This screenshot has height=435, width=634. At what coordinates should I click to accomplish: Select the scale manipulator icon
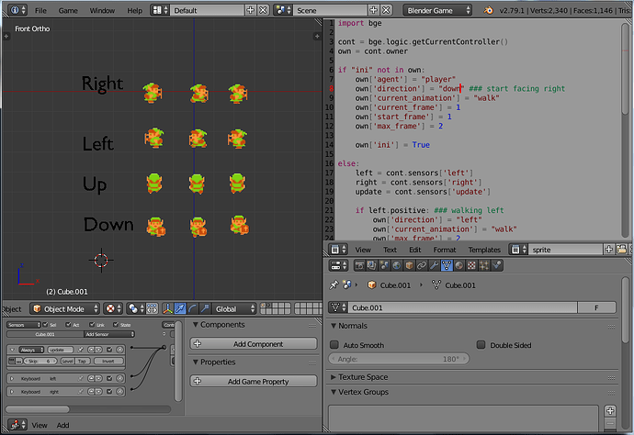tap(205, 309)
